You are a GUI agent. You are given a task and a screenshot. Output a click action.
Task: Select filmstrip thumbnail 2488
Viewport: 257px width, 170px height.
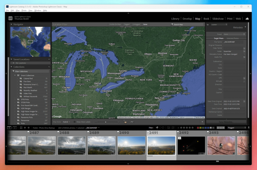tap(72, 145)
